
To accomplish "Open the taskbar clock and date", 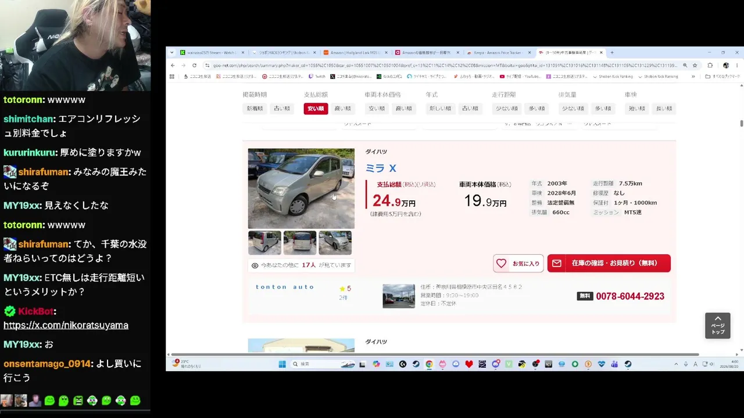I will coord(728,364).
